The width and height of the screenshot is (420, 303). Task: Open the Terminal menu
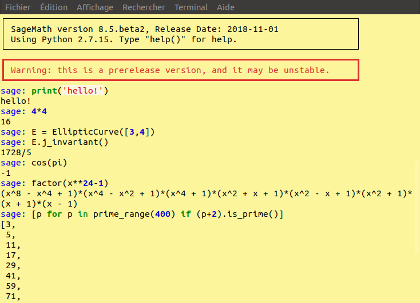coord(191,7)
